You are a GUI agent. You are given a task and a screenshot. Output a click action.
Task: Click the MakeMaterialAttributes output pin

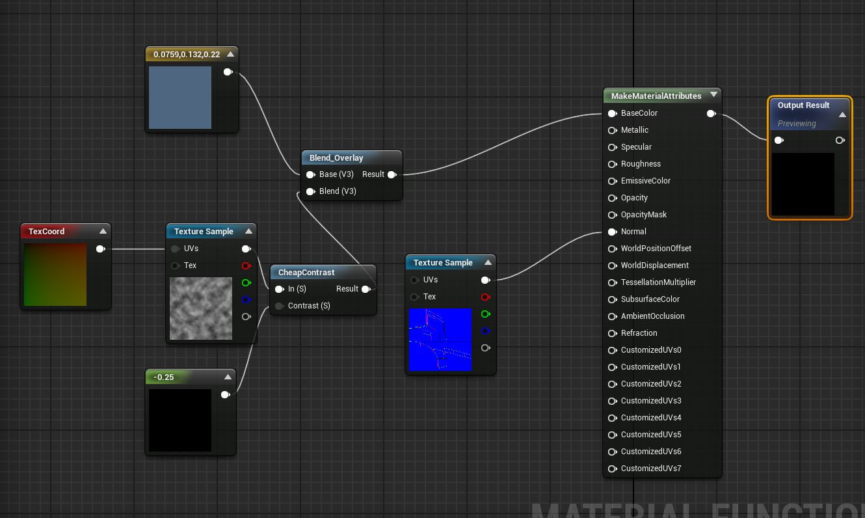(x=711, y=113)
